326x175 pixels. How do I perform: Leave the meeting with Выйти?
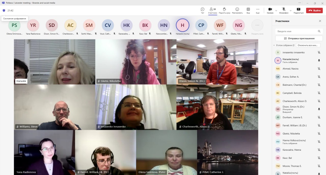click(314, 10)
